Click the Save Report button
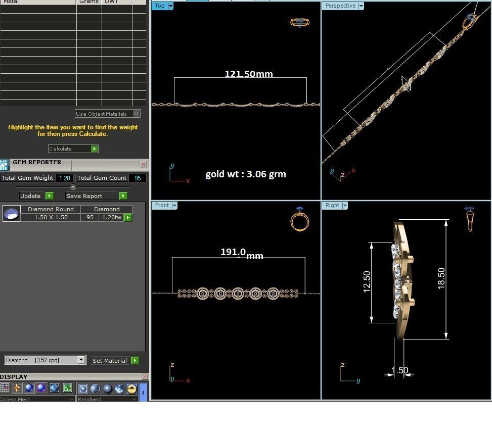The height and width of the screenshot is (438, 492). pos(92,196)
